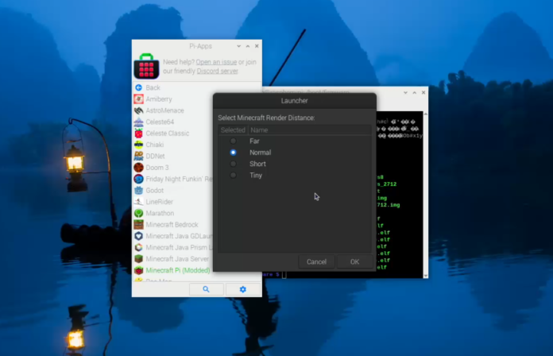Image resolution: width=553 pixels, height=356 pixels.
Task: Click the Back arrow icon in Pi-Apps
Action: tap(138, 87)
